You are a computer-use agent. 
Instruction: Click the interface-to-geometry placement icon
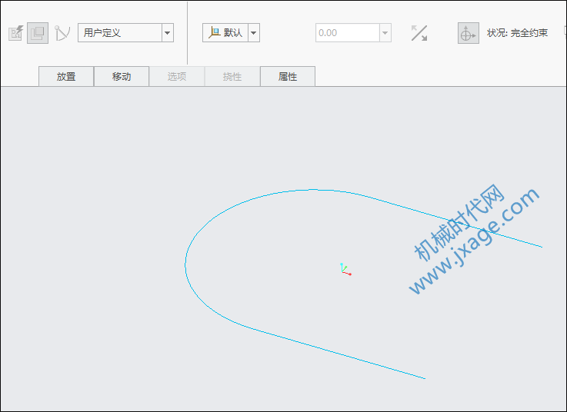16,33
